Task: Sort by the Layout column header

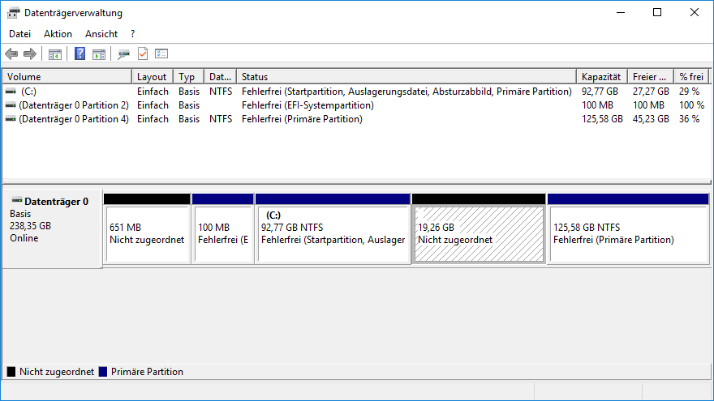Action: [x=153, y=77]
